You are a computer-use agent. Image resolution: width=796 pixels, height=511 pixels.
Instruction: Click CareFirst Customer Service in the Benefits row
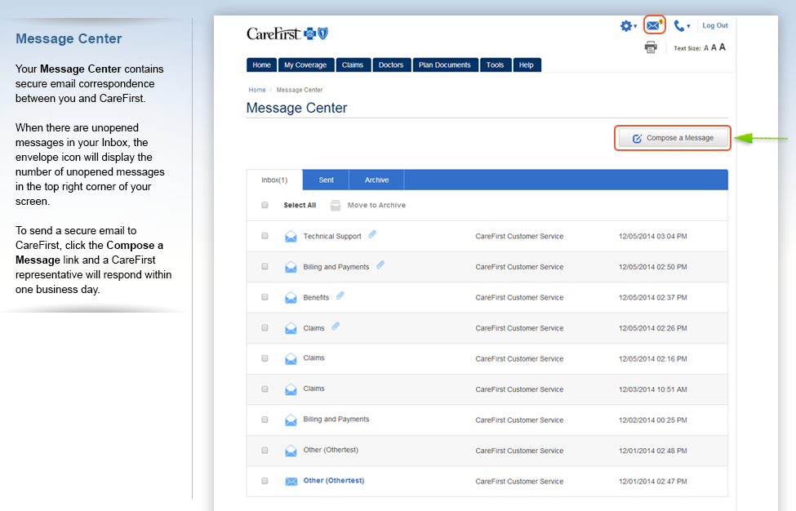coord(519,298)
